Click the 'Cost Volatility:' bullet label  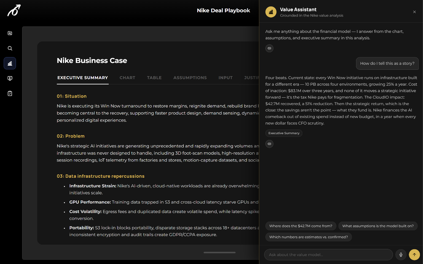(85, 212)
